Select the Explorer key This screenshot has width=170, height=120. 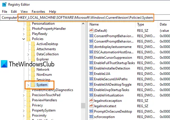coord(42,59)
